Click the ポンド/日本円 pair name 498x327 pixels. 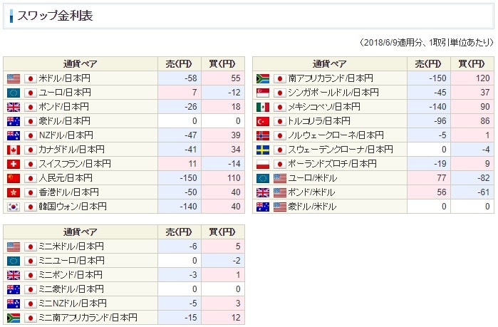(64, 107)
